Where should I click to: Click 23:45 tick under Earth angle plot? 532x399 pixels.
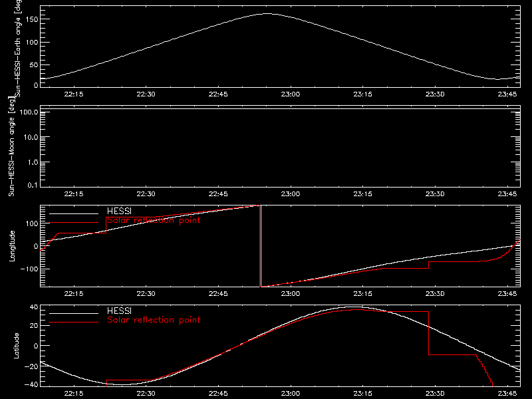tap(507, 94)
